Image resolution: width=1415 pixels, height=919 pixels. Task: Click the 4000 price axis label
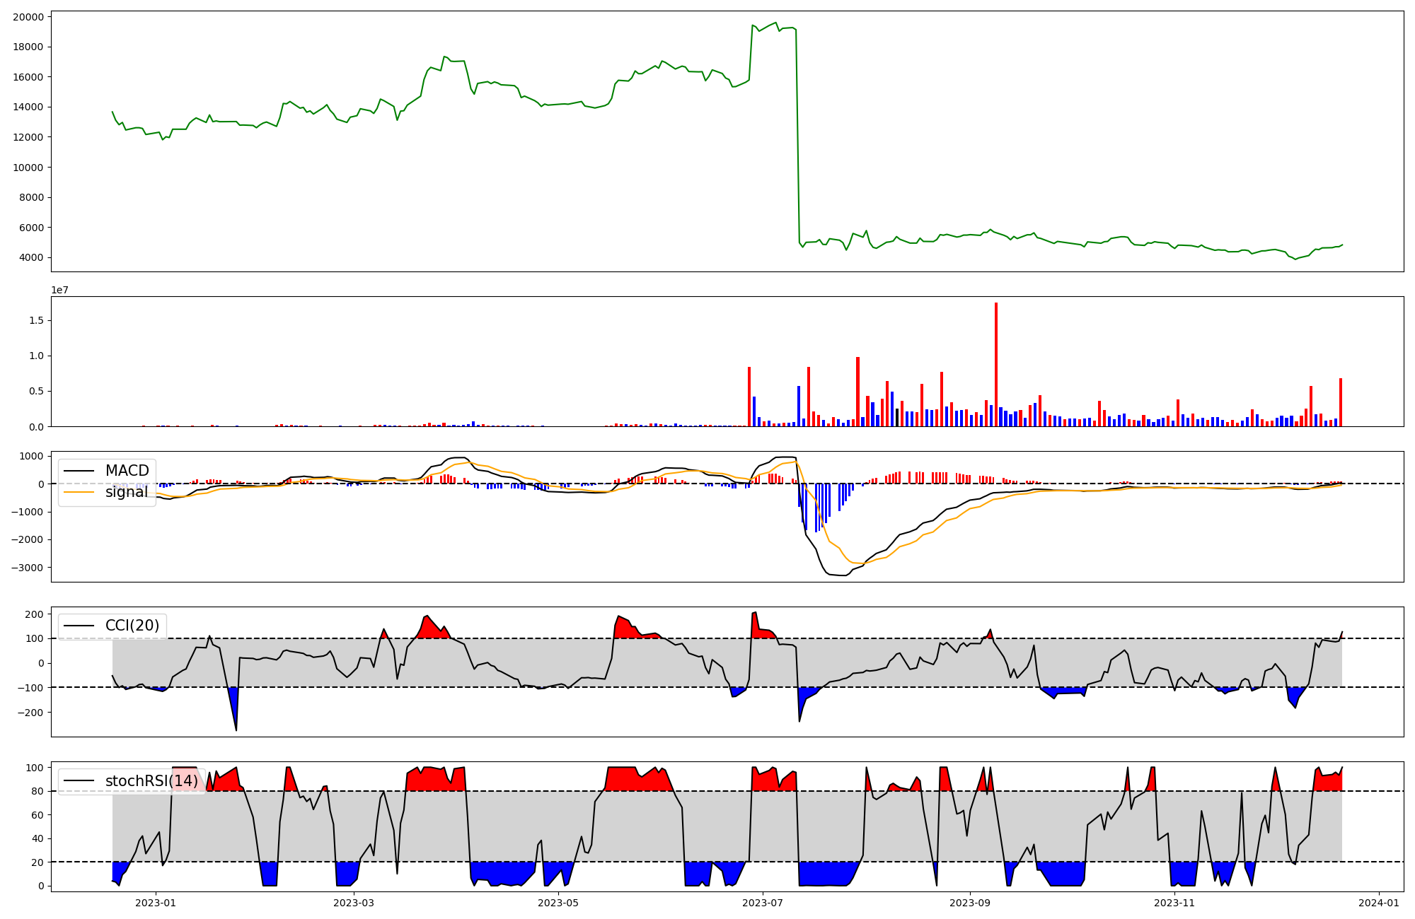(x=31, y=258)
